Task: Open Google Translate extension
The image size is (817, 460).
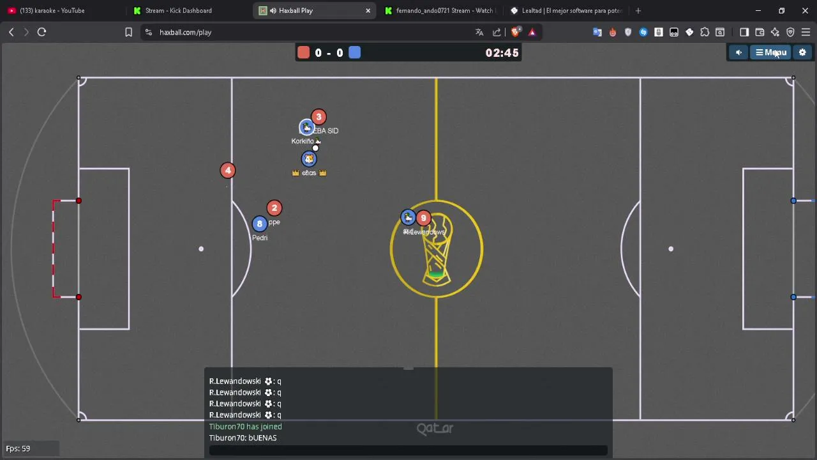Action: 597,32
